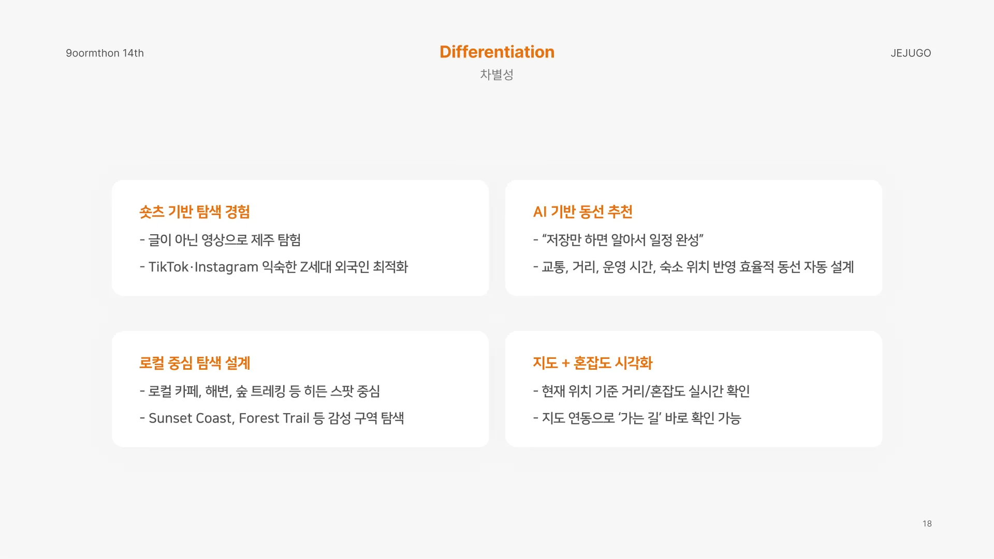Click the Differentiation slide title
994x559 pixels.
pyautogui.click(x=496, y=52)
